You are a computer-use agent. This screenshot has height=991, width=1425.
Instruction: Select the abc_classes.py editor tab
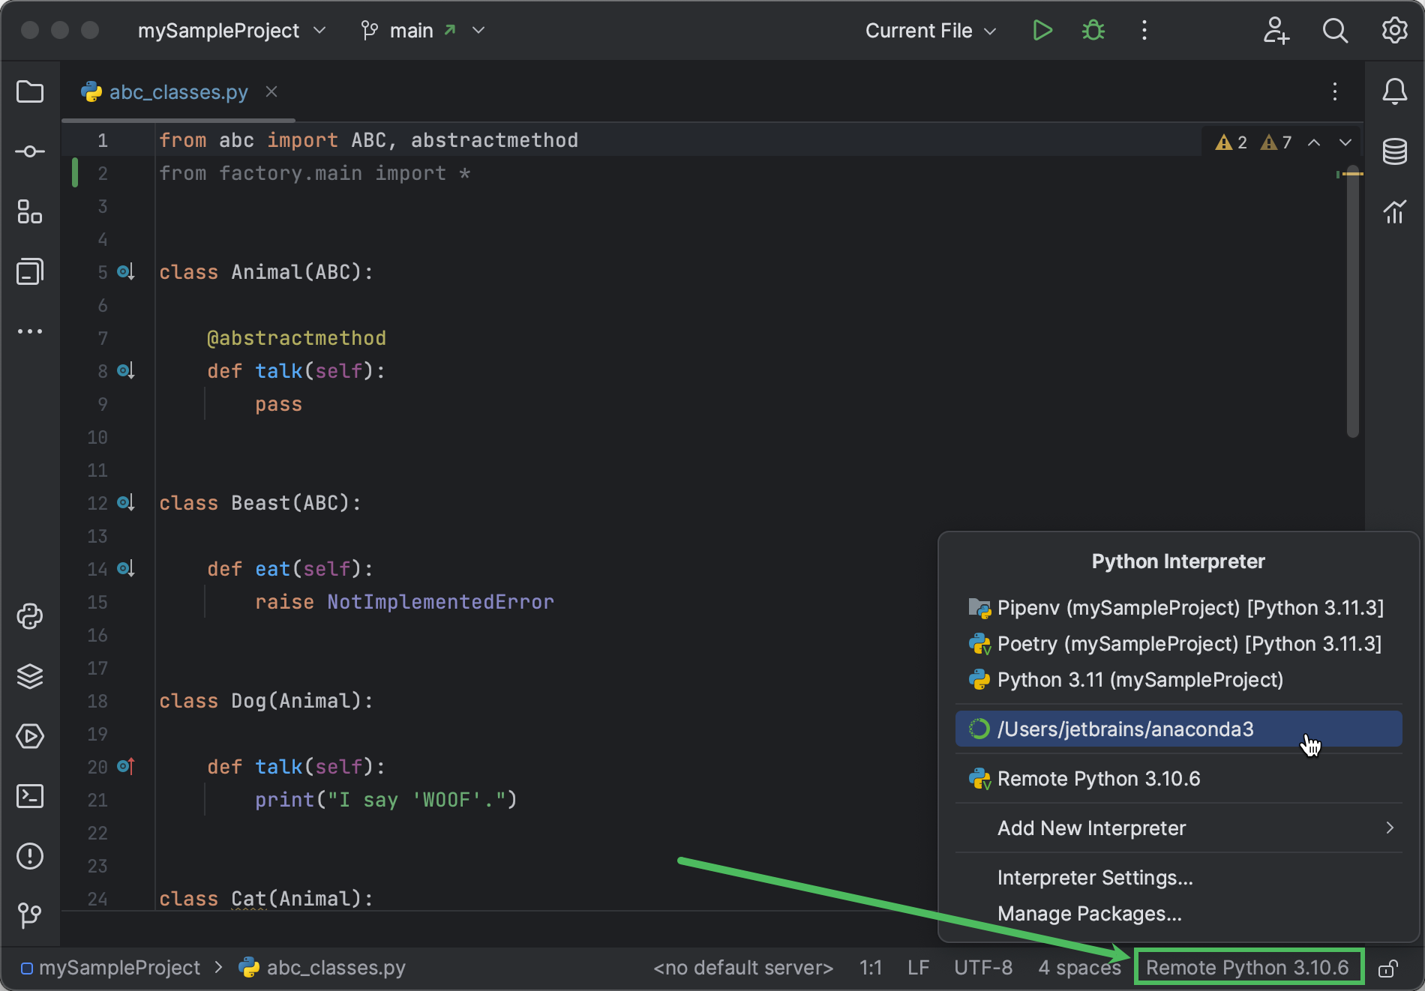point(178,91)
